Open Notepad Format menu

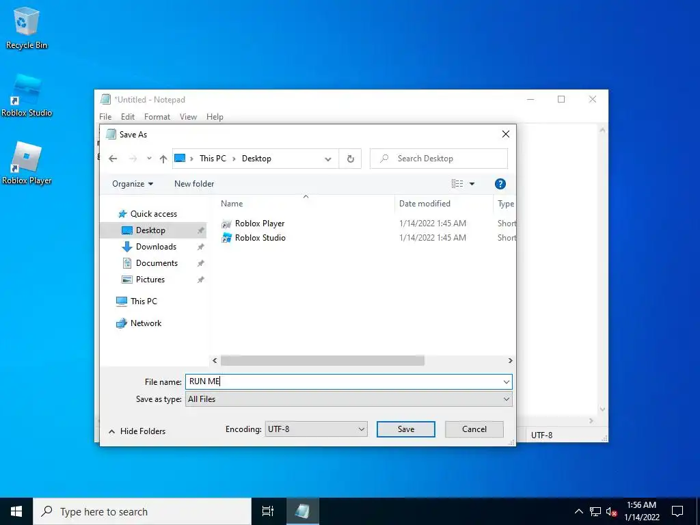point(157,117)
